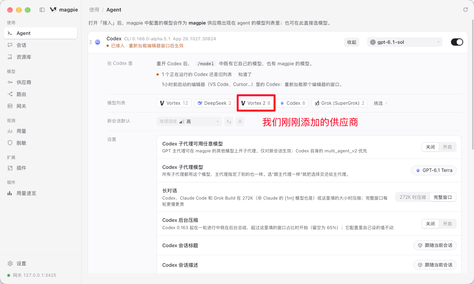Open the gpt-6.1-sol model dropdown

tap(405, 42)
